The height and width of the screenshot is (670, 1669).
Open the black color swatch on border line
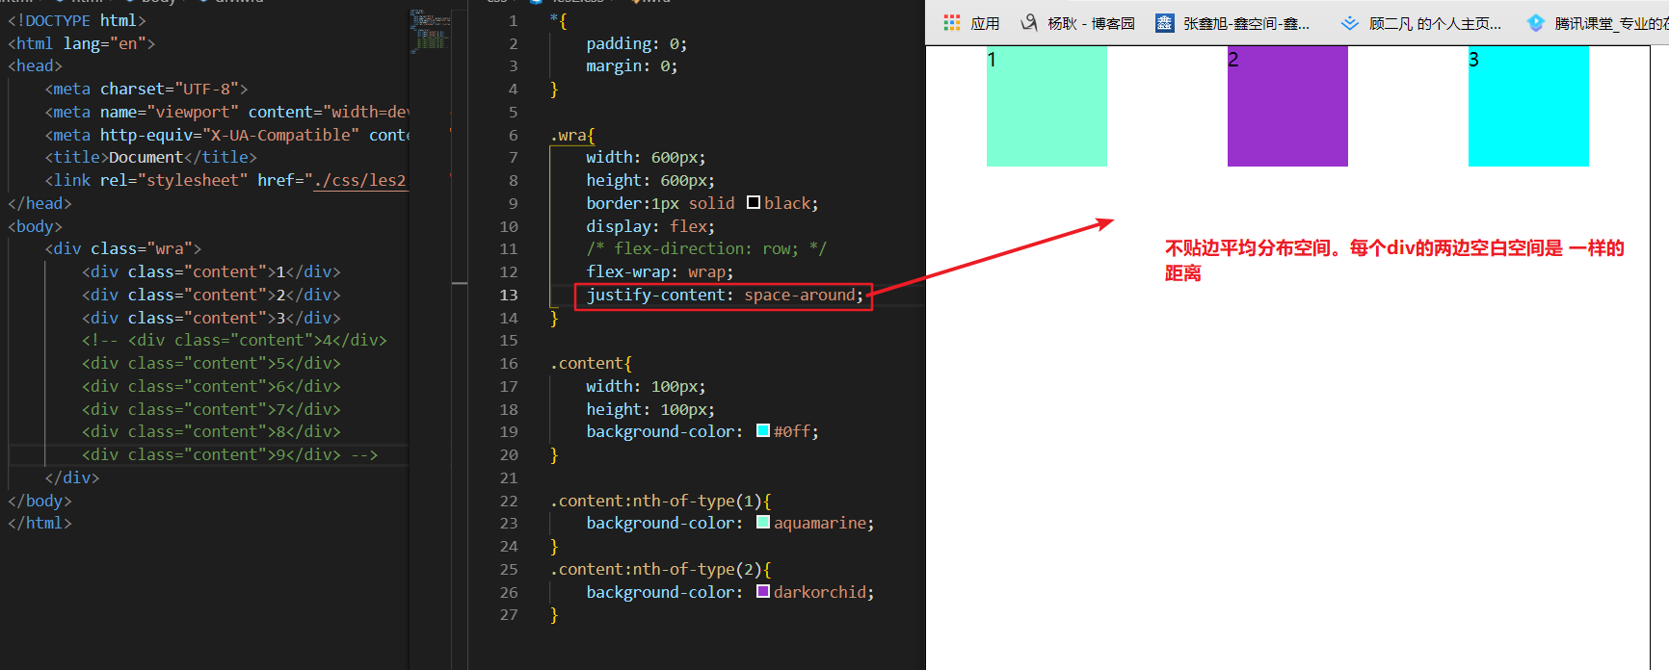coord(754,203)
